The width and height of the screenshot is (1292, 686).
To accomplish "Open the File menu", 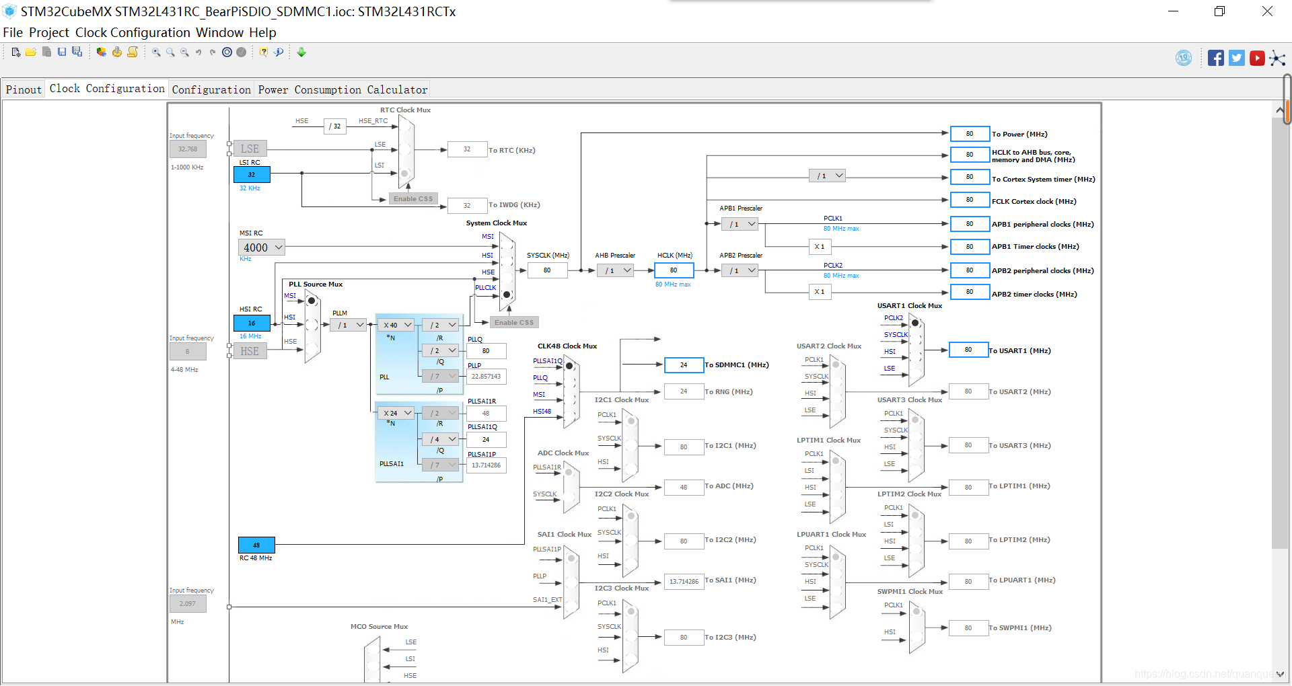I will (x=13, y=32).
